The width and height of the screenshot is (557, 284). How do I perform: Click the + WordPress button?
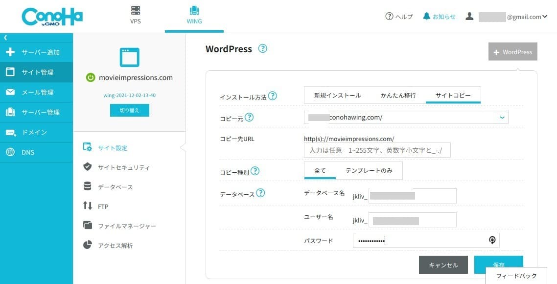point(512,52)
